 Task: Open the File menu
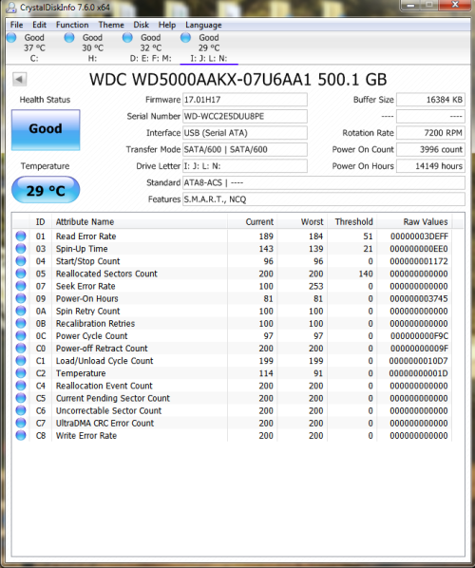[16, 25]
